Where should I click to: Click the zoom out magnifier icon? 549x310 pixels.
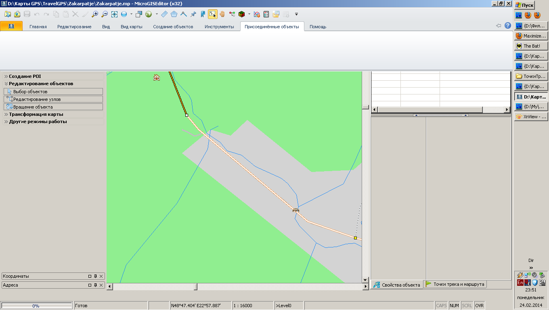click(105, 14)
